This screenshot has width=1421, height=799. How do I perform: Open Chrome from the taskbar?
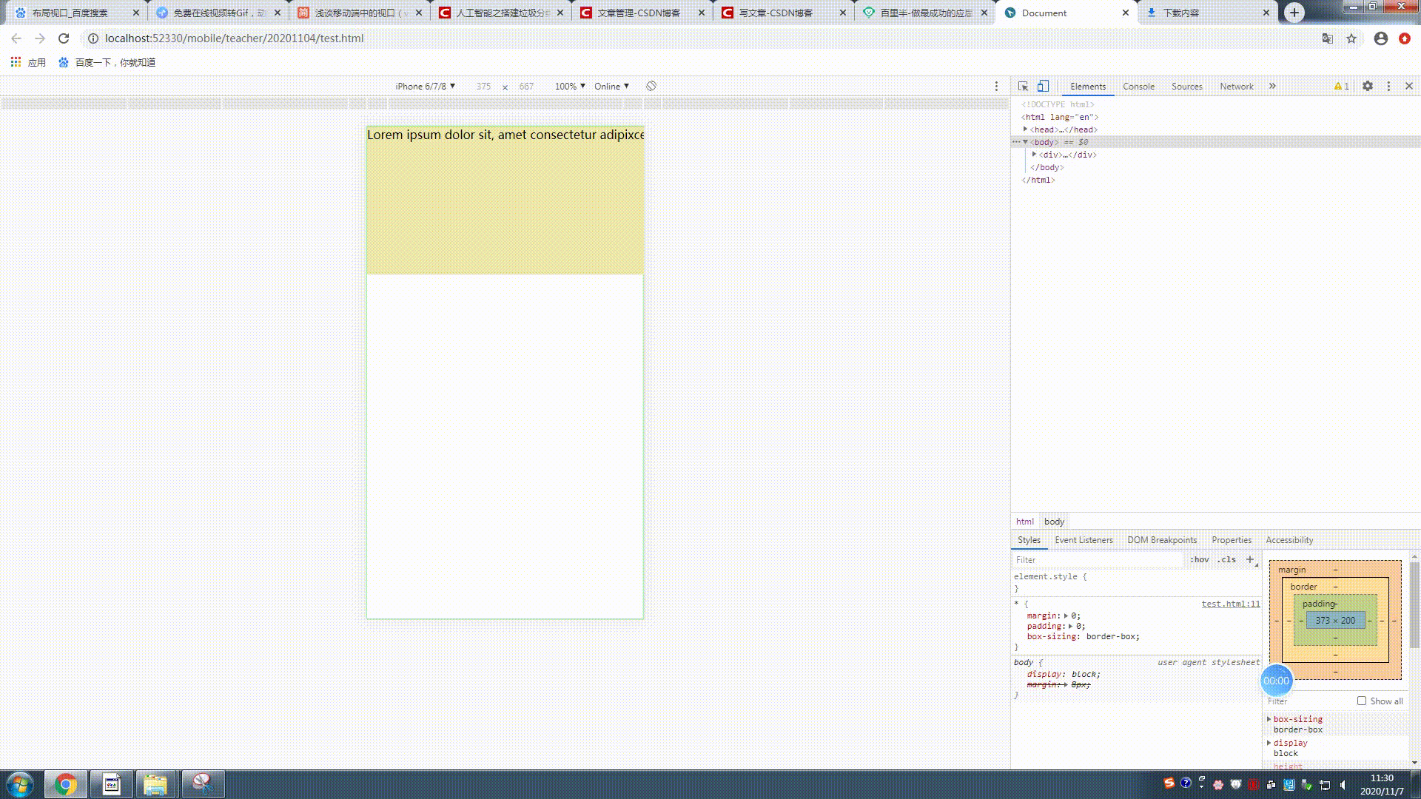[x=65, y=784]
